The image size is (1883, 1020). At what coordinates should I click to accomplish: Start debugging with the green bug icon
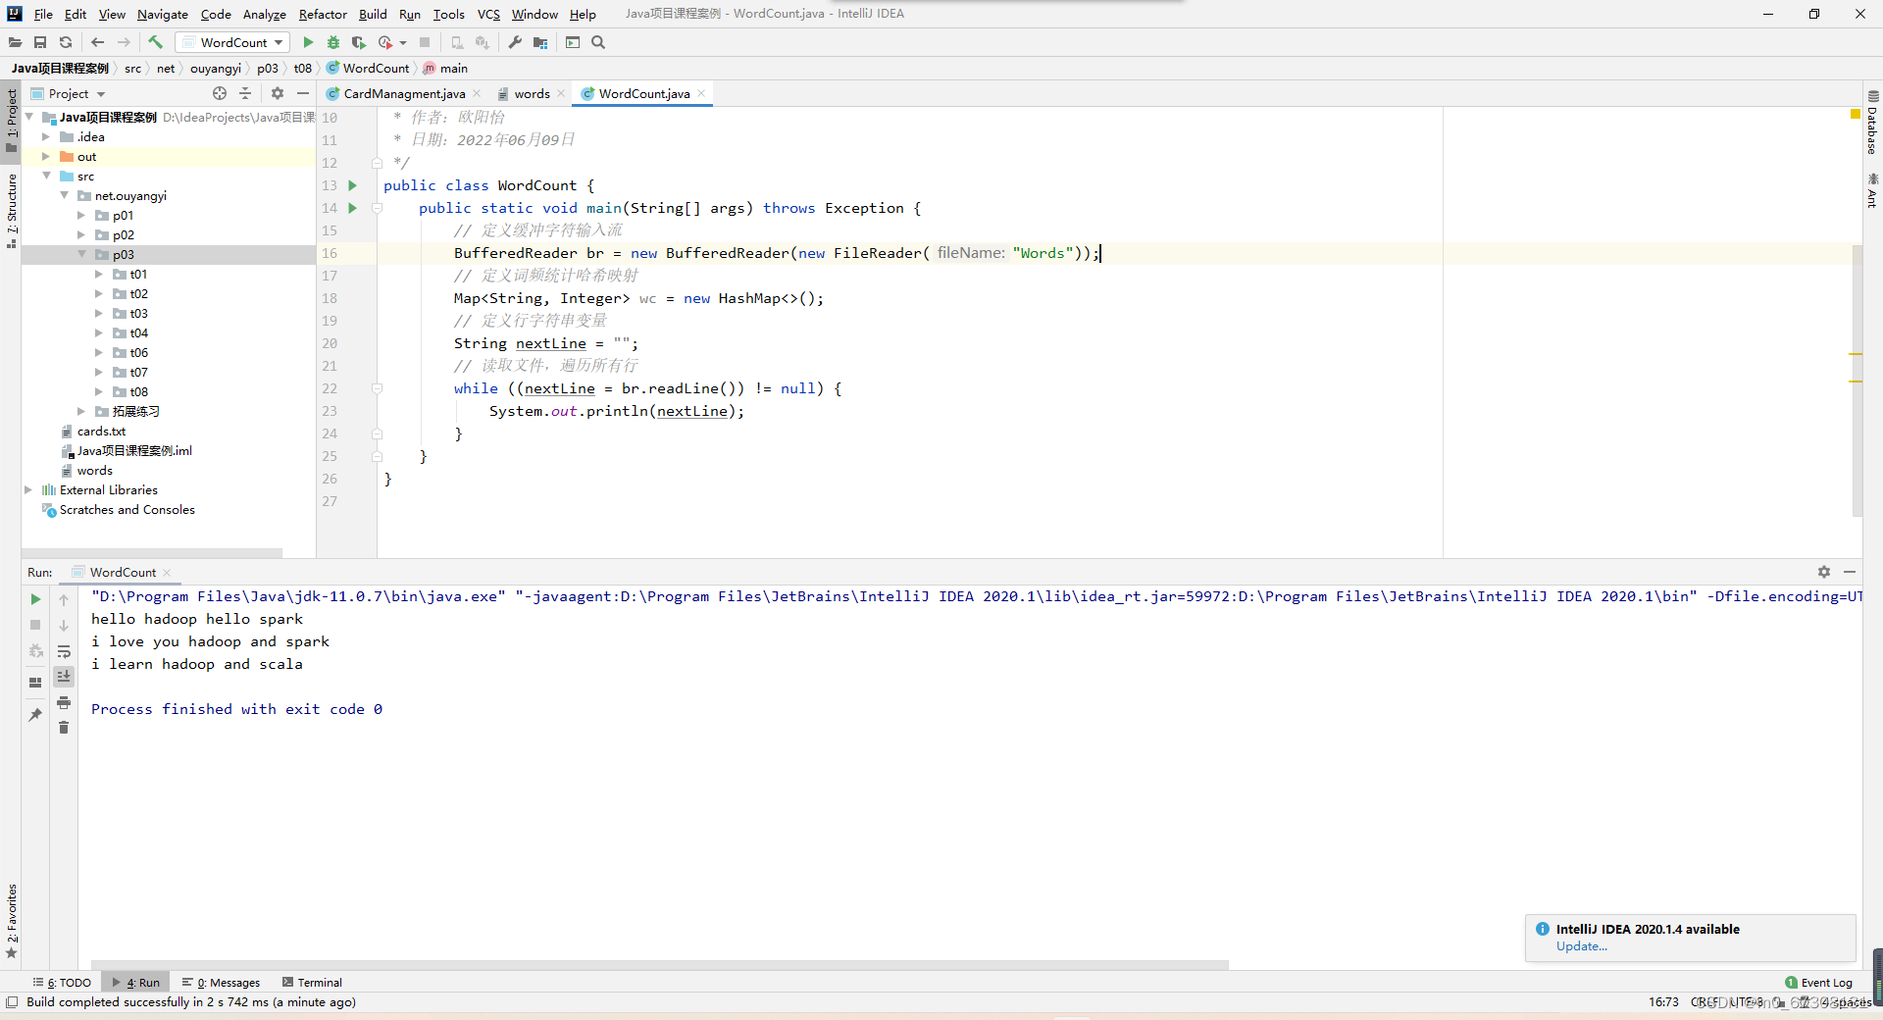pyautogui.click(x=333, y=42)
